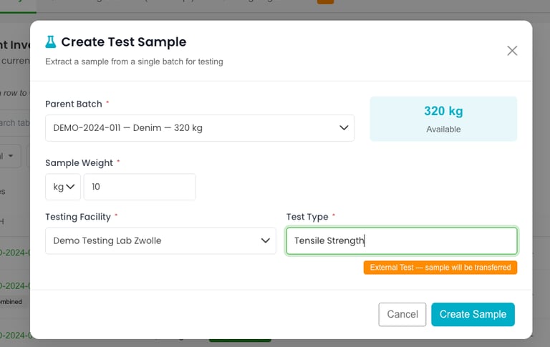This screenshot has height=347, width=550.
Task: Click the Sample Weight field label
Action: pyautogui.click(x=79, y=162)
